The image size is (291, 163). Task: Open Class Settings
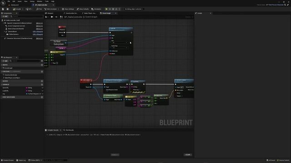(x=68, y=9)
